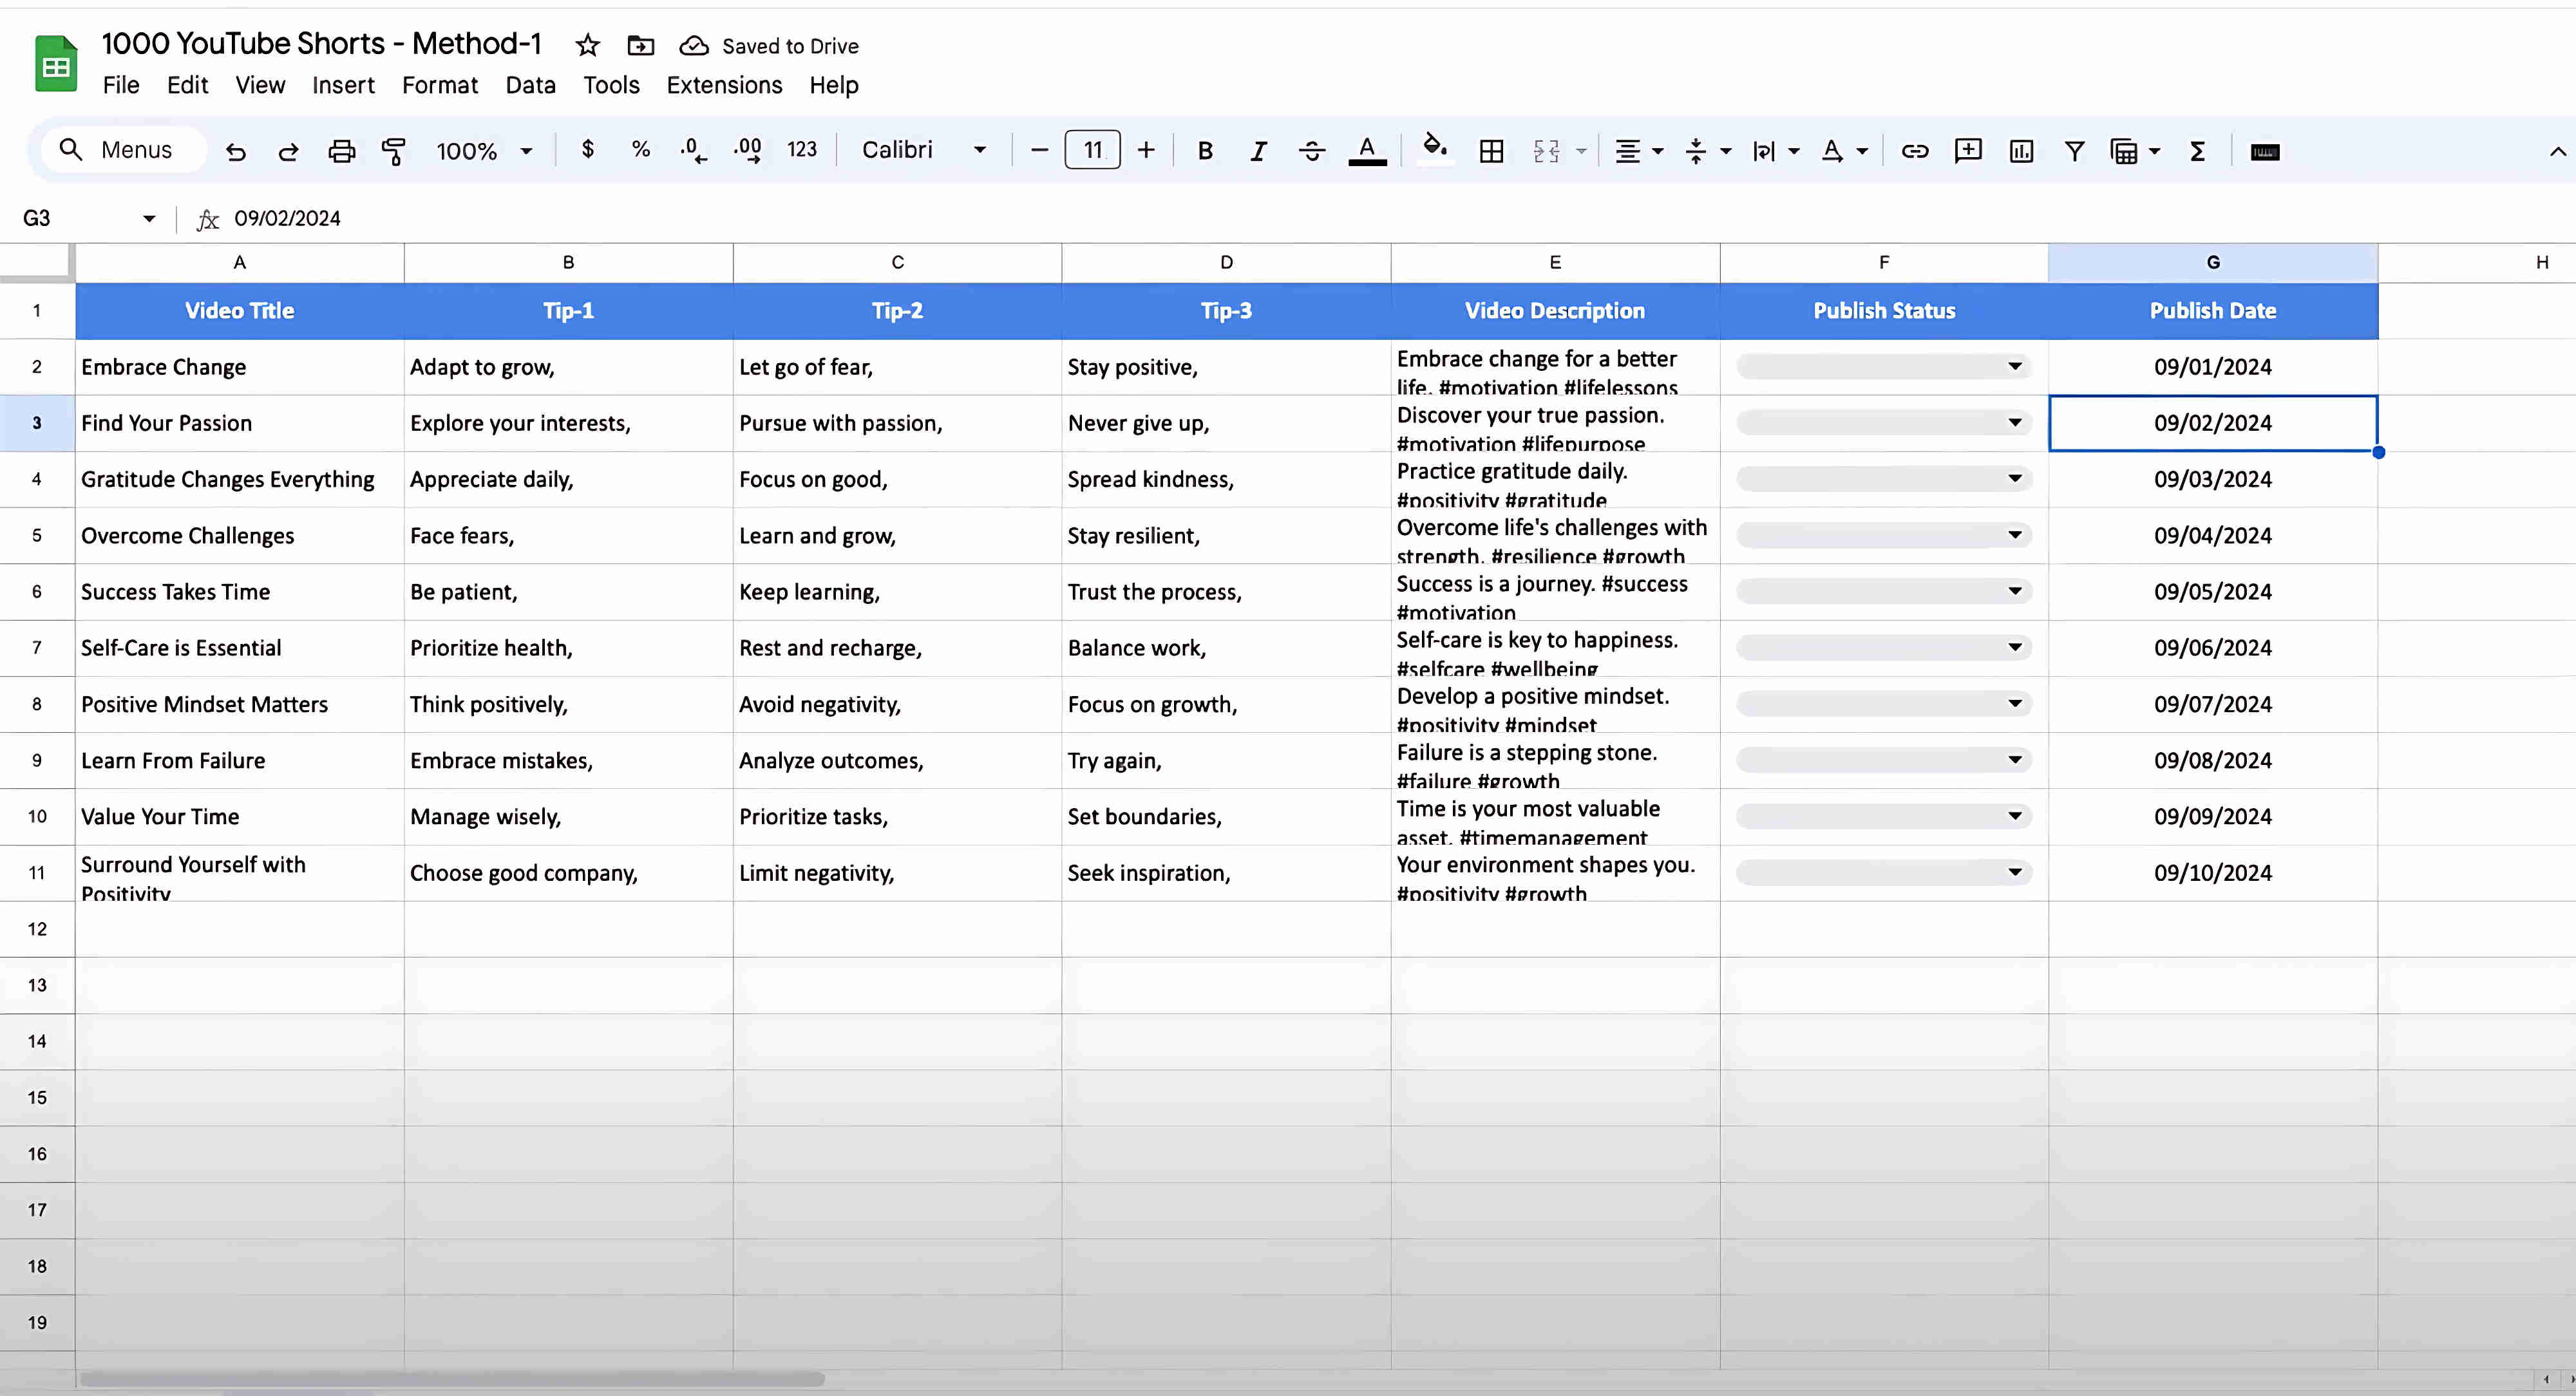Viewport: 2576px width, 1396px height.
Task: Open zoom level dropdown
Action: tap(484, 151)
